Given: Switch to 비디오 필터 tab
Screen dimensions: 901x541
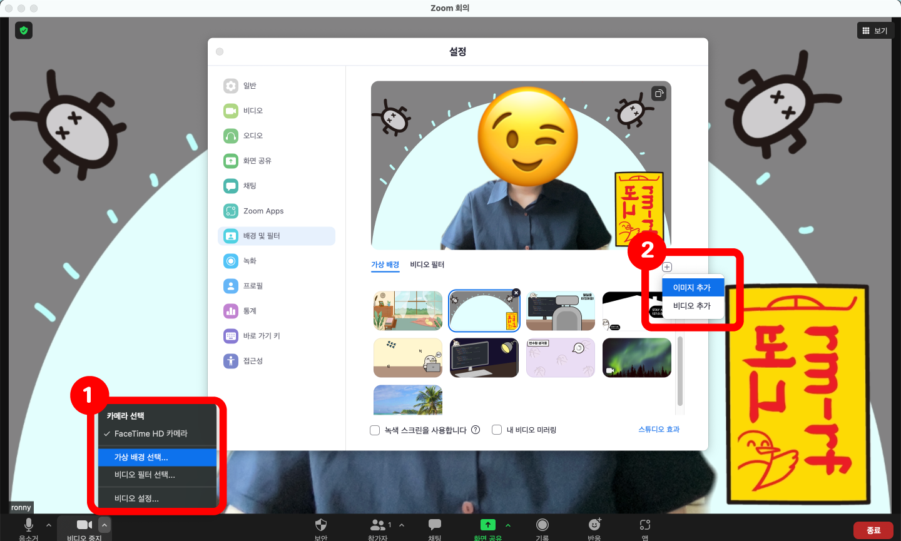Looking at the screenshot, I should (x=427, y=265).
